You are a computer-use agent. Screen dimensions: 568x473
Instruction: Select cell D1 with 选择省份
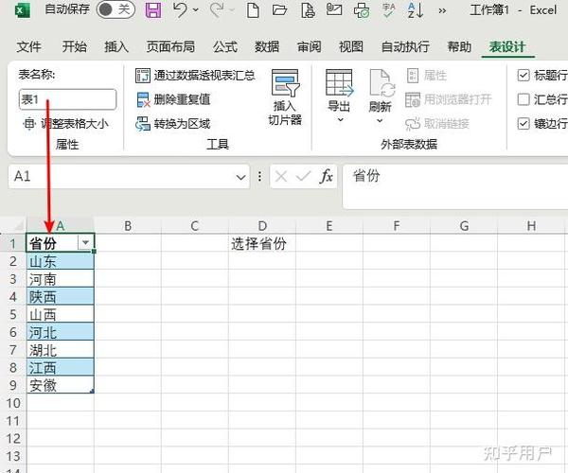(262, 243)
